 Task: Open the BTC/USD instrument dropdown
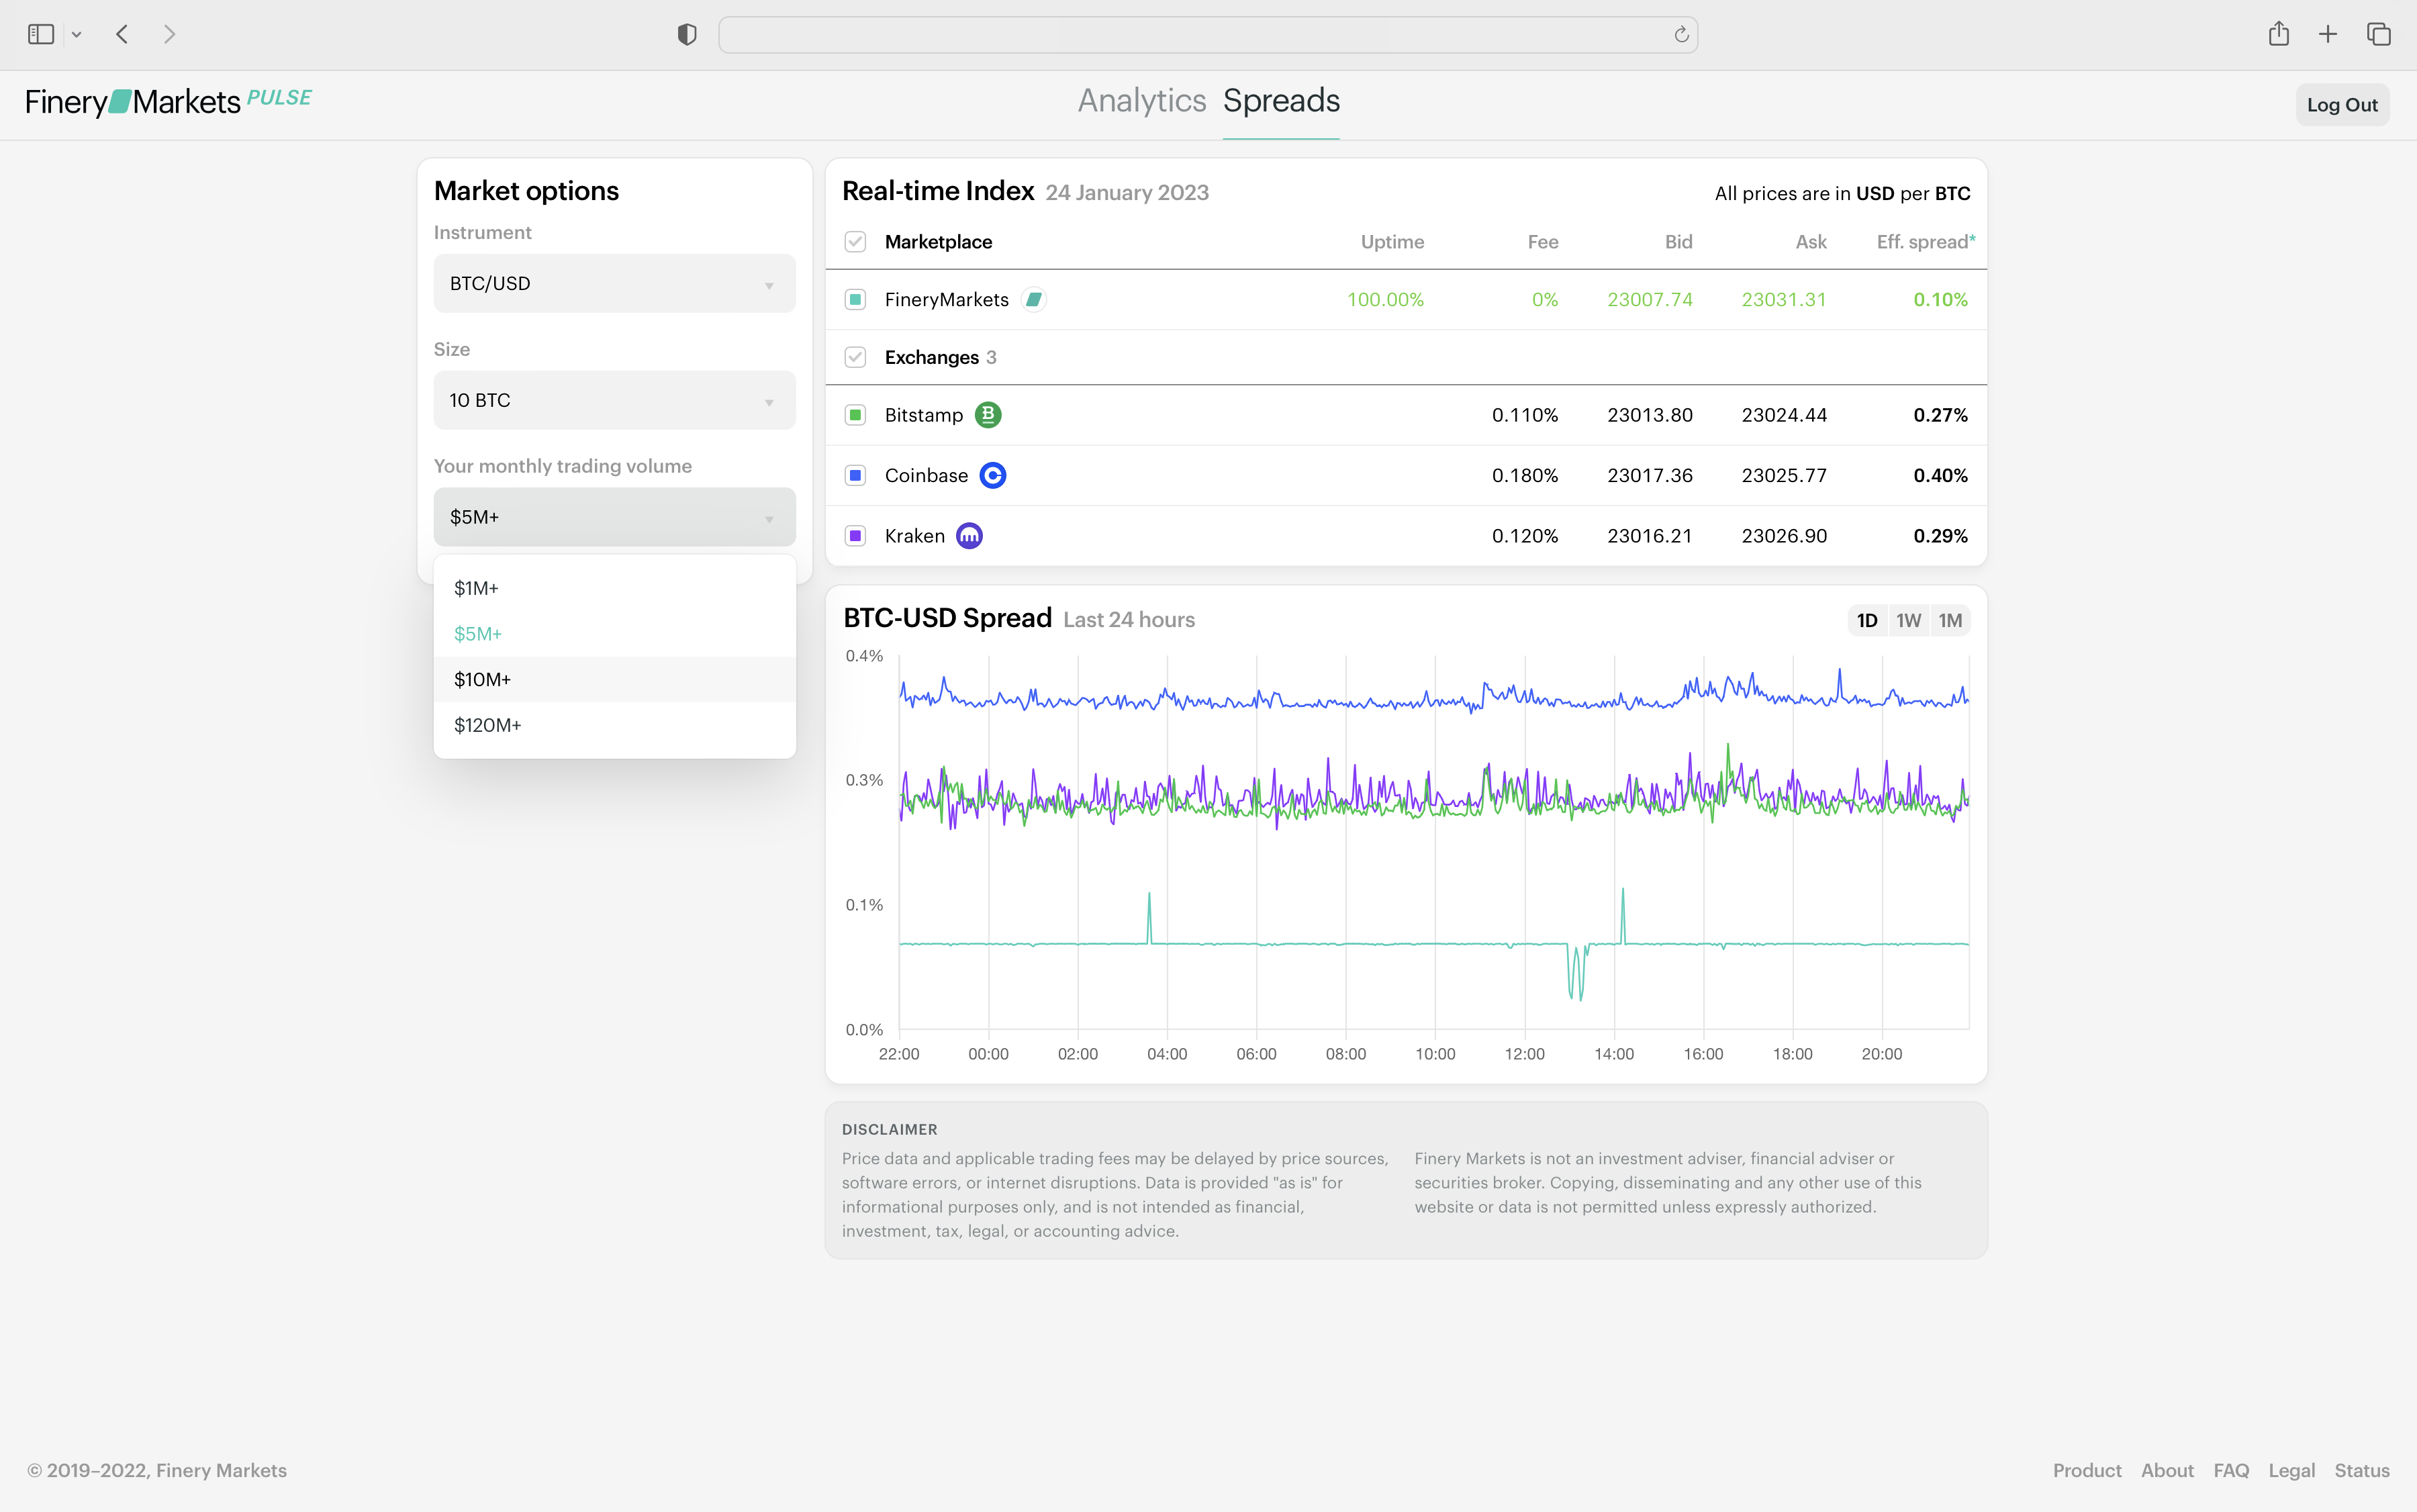pos(615,283)
